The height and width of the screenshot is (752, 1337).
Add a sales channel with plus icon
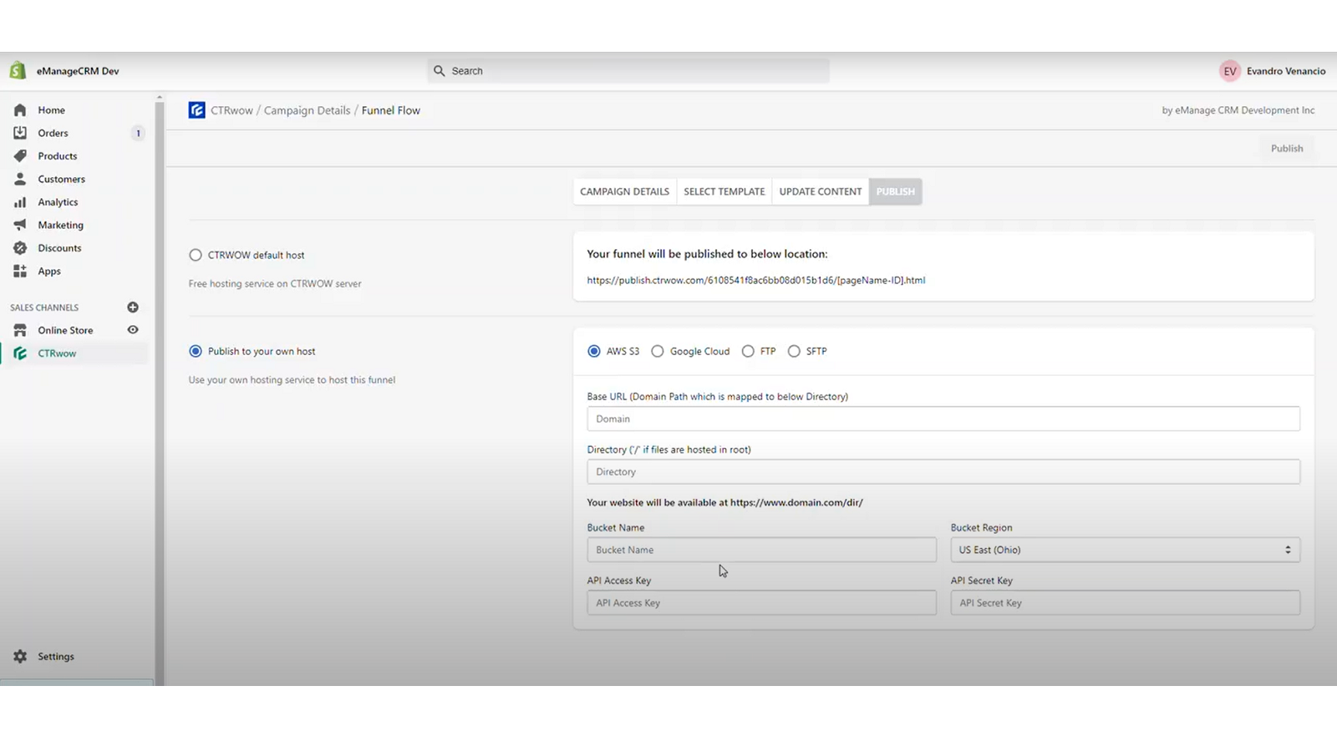pos(133,307)
